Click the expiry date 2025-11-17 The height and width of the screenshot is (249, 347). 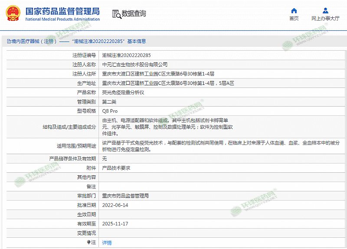coord(115,223)
